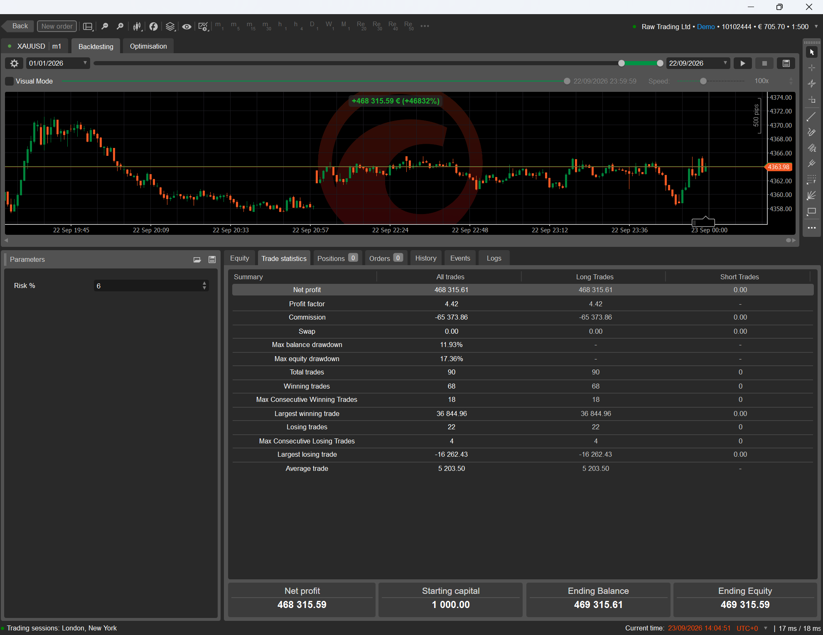Viewport: 823px width, 635px height.
Task: Switch to the Positions tab
Action: 337,258
